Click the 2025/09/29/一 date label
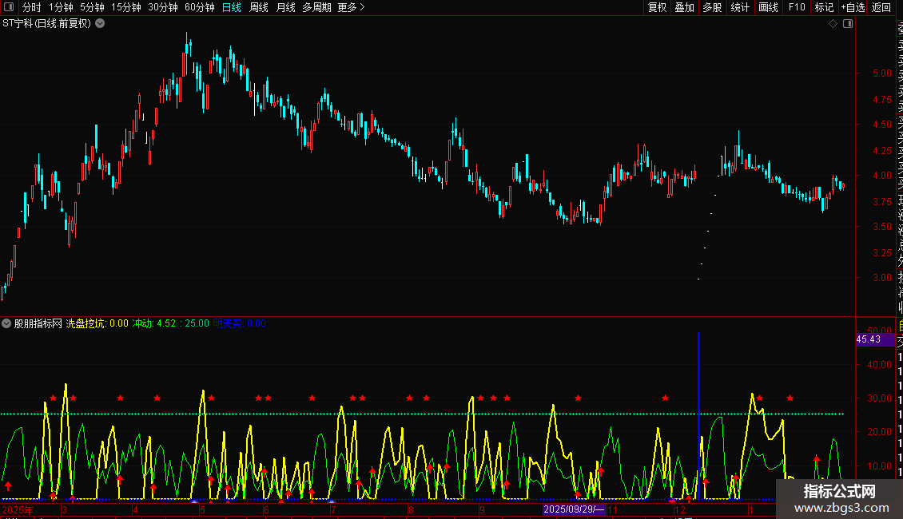 (574, 509)
